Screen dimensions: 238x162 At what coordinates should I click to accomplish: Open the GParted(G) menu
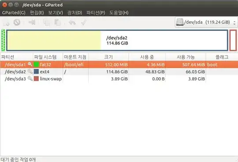(14, 13)
